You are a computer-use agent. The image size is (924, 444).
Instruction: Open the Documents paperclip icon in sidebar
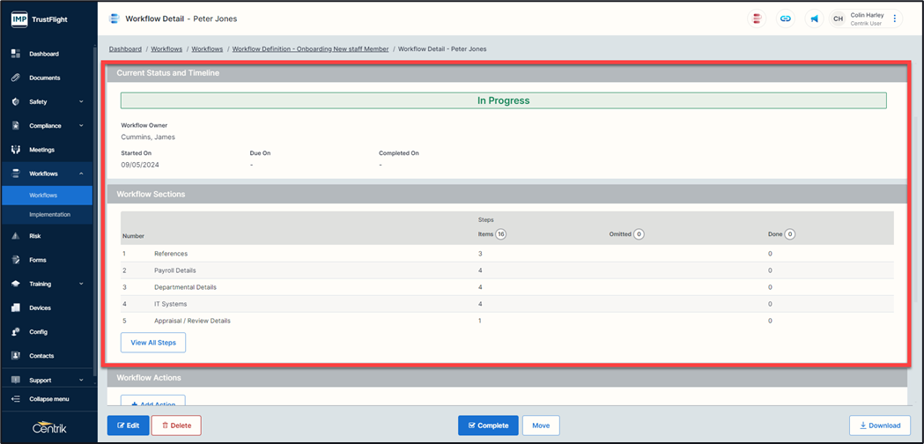[16, 78]
